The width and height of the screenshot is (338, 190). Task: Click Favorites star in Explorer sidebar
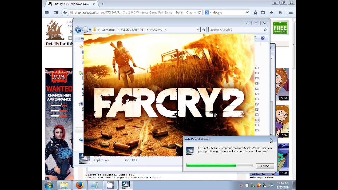pos(81,47)
